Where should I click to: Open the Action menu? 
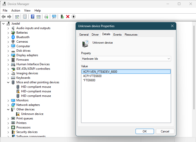tap(16, 11)
